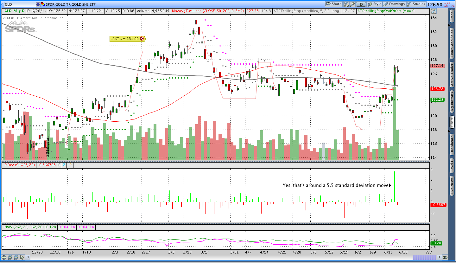This screenshot has height=263, width=456.
Task: Open the Studies menu
Action: [416, 4]
